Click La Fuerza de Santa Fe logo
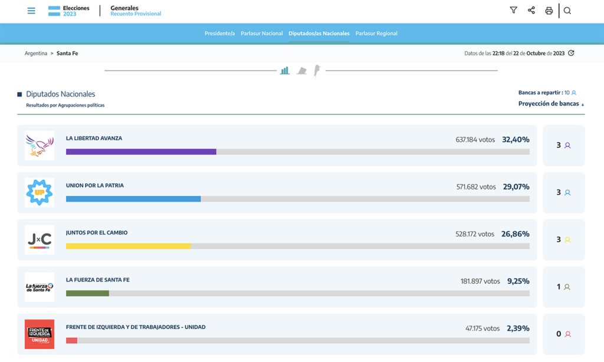Image resolution: width=604 pixels, height=362 pixels. (40, 287)
